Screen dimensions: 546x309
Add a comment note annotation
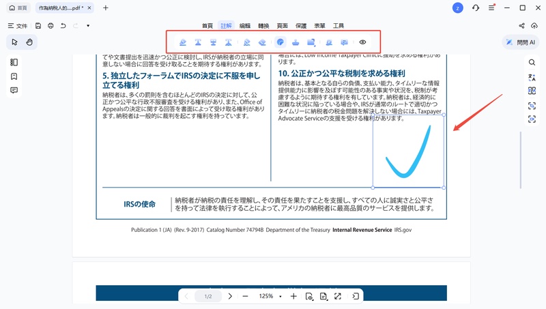tap(345, 42)
